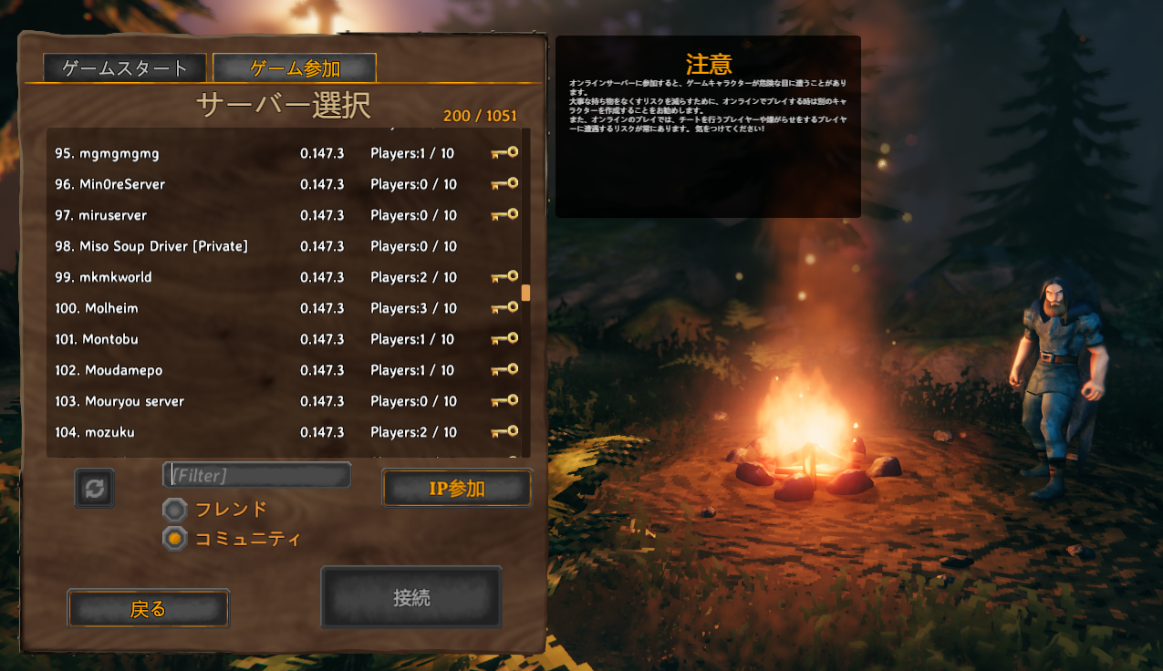Click the key icon for mozuku
The width and height of the screenshot is (1163, 671).
pos(504,432)
